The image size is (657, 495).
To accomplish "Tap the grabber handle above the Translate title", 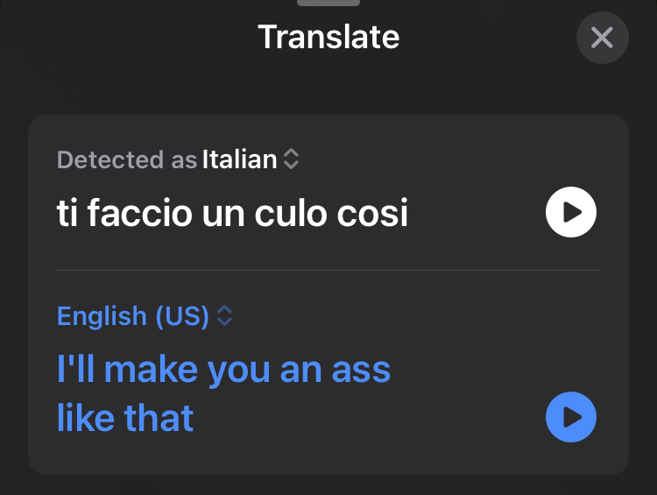I will pos(328,3).
